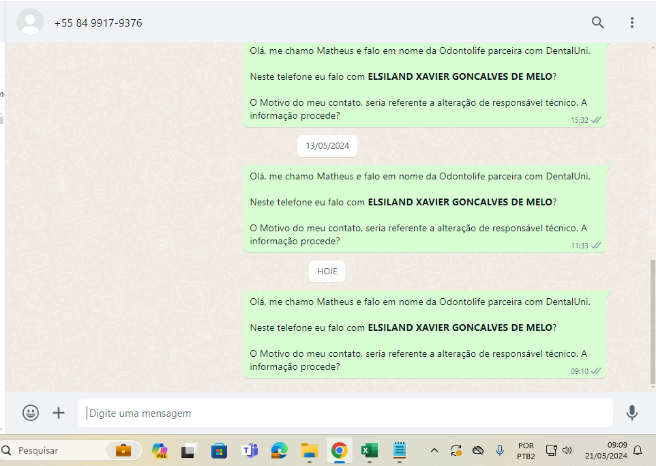Image resolution: width=656 pixels, height=466 pixels.
Task: Open Microsoft Store in taskbar
Action: coord(219,450)
